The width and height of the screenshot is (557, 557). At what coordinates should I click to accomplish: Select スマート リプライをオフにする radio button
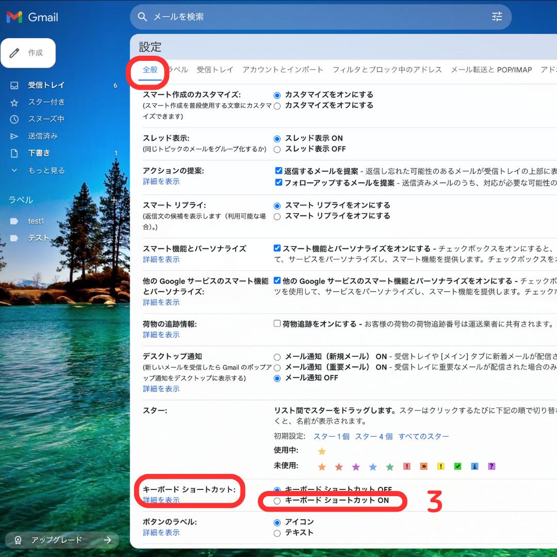point(277,217)
